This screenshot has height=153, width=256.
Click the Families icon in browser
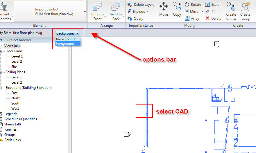click(x=1, y=129)
